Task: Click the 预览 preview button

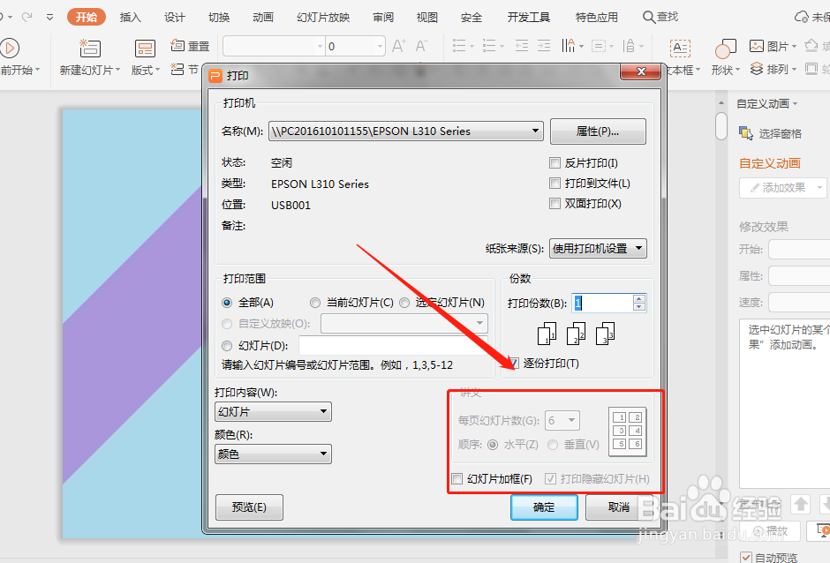Action: (x=249, y=507)
